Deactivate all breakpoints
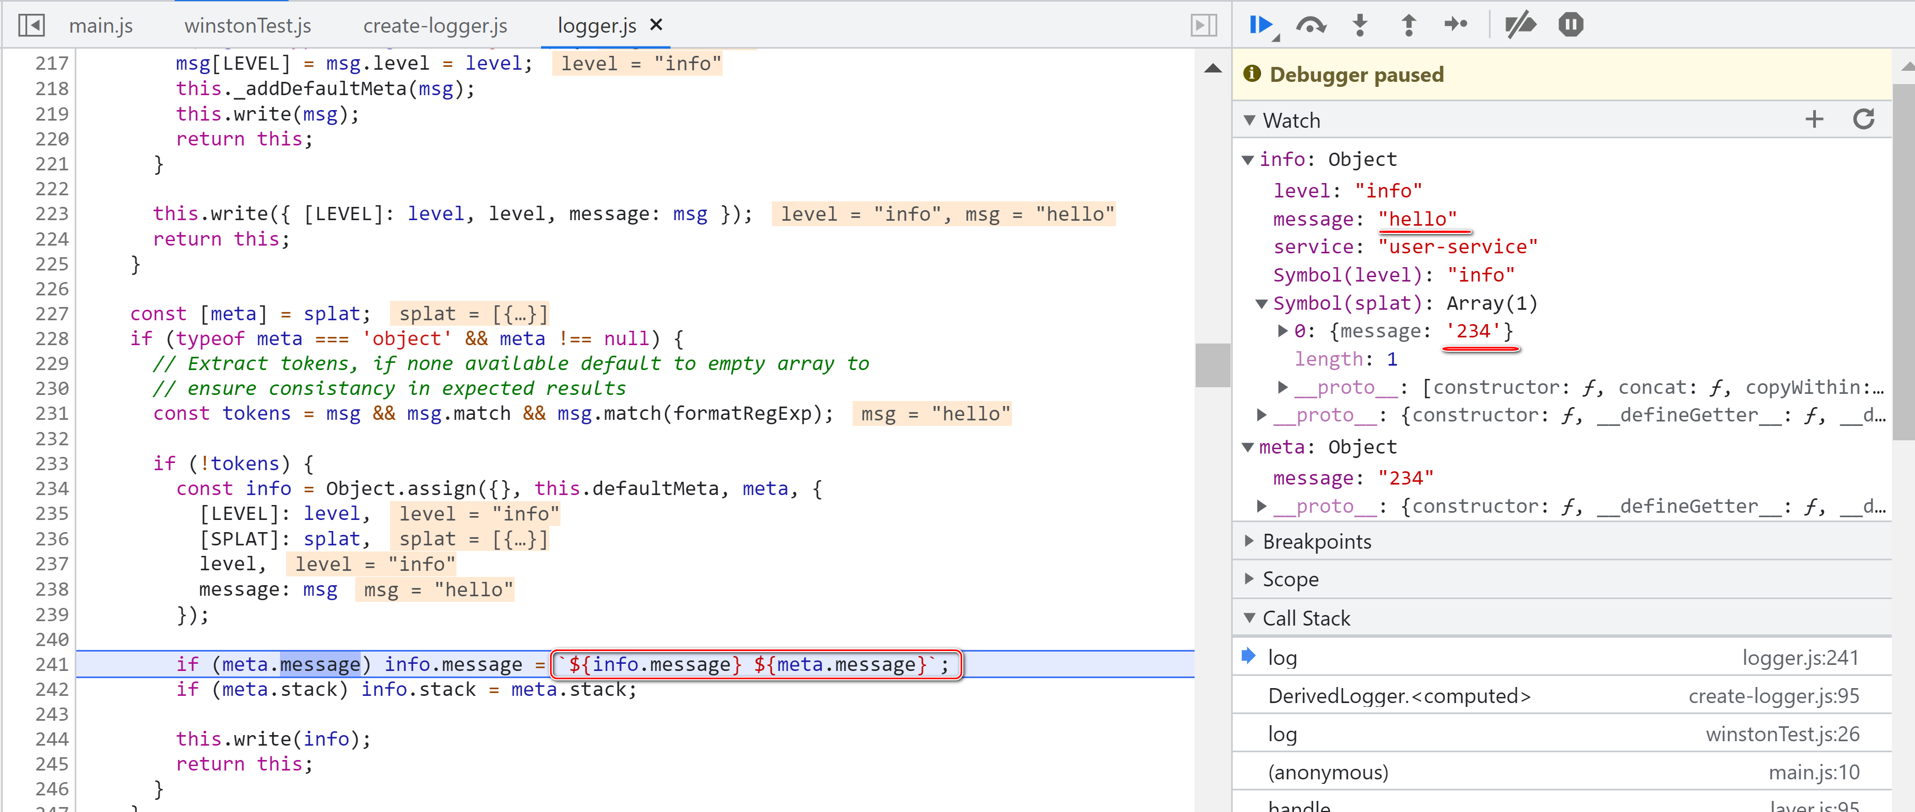The image size is (1915, 812). click(x=1520, y=25)
